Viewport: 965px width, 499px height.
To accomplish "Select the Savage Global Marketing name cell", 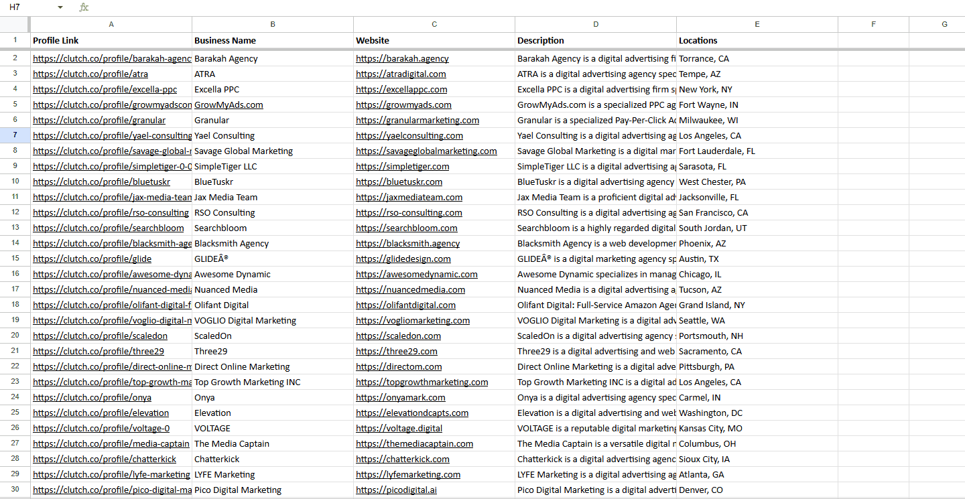I will tap(273, 151).
